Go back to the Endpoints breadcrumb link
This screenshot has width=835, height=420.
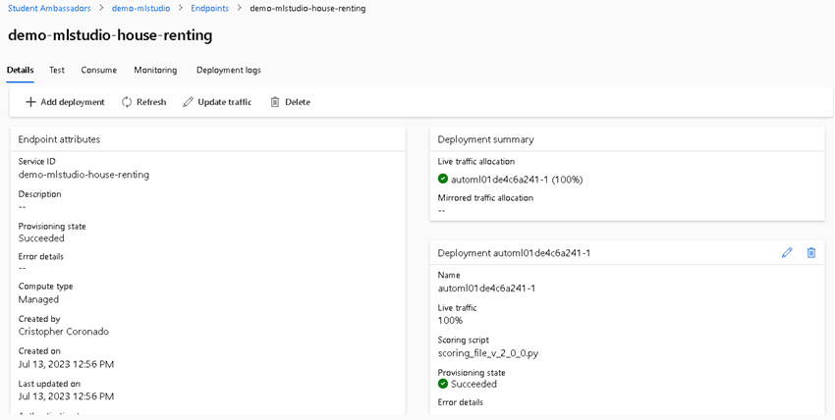tap(210, 9)
